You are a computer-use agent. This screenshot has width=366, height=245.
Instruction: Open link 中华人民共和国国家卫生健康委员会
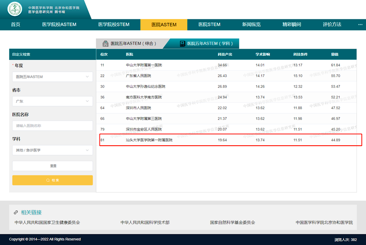[47, 222]
